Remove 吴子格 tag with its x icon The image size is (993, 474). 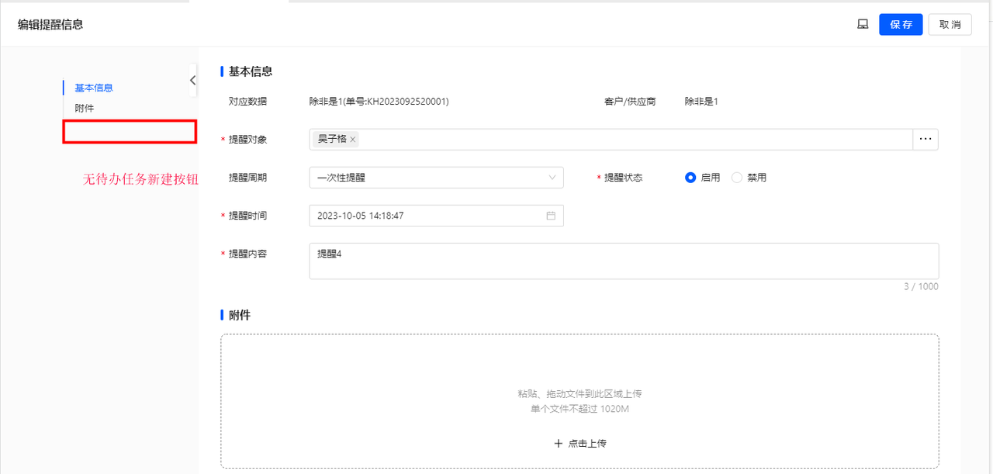353,140
